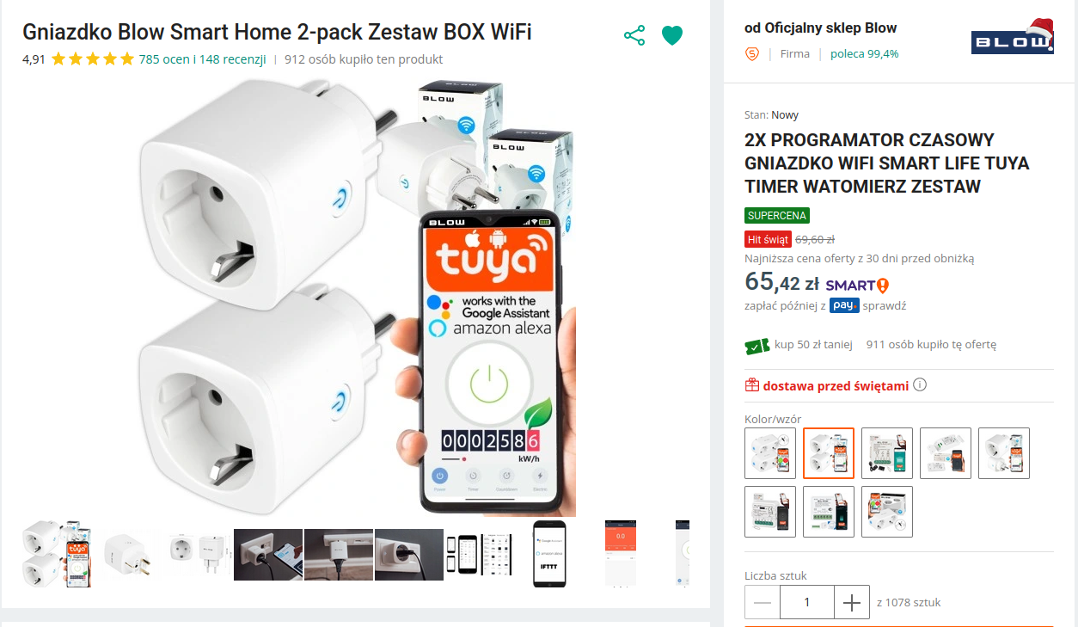1078x627 pixels.
Task: Select the third Kolor/wzór variant thumbnail
Action: (x=887, y=453)
